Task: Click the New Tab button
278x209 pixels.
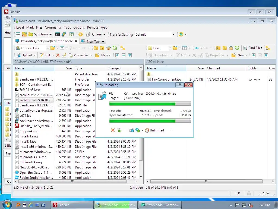Action: [x=93, y=41]
